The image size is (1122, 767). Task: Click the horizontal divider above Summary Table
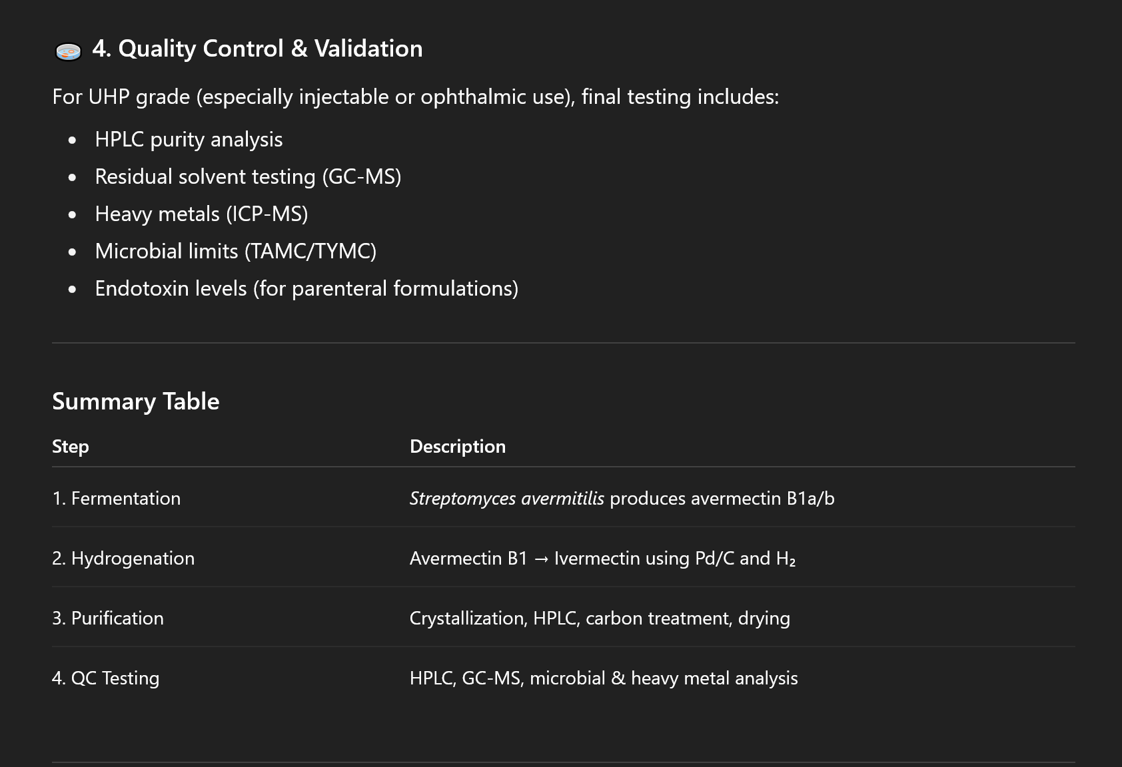(x=563, y=343)
